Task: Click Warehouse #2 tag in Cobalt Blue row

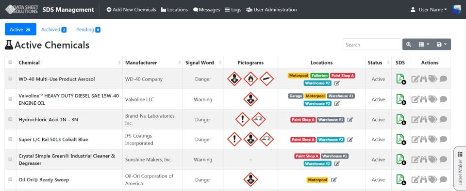Action: [331, 140]
